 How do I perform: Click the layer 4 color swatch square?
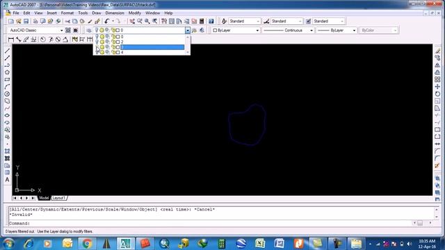pyautogui.click(x=118, y=53)
